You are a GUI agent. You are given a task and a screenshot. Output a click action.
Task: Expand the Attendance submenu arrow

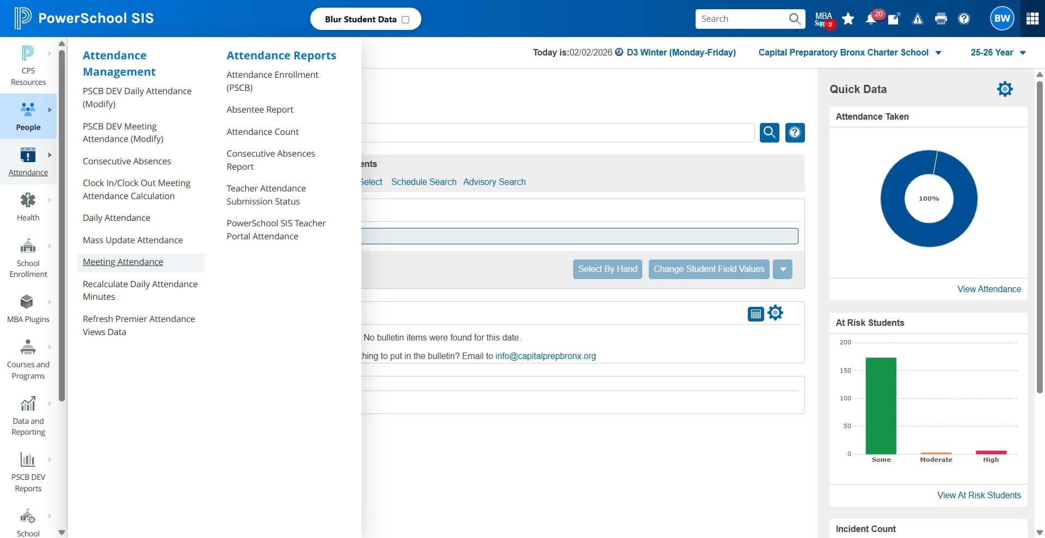(50, 155)
